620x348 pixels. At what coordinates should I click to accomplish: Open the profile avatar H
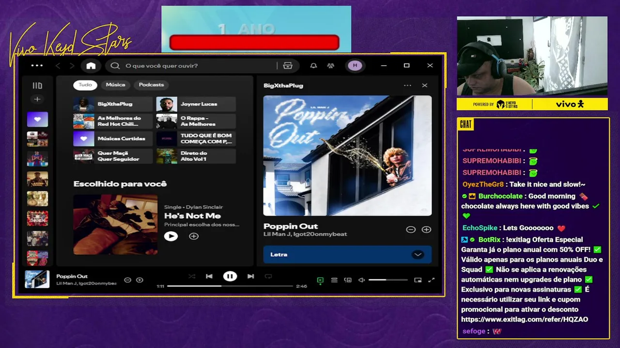click(355, 66)
